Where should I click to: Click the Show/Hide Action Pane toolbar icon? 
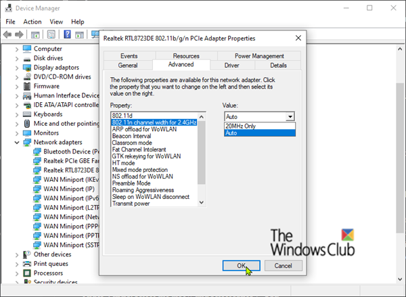point(79,35)
